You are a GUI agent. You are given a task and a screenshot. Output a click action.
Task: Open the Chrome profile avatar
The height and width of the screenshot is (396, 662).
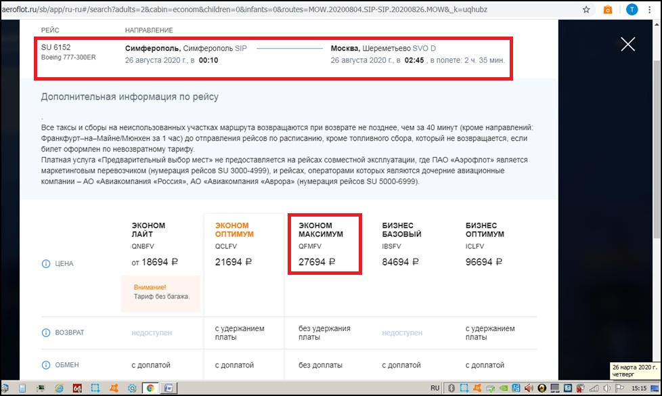click(631, 10)
